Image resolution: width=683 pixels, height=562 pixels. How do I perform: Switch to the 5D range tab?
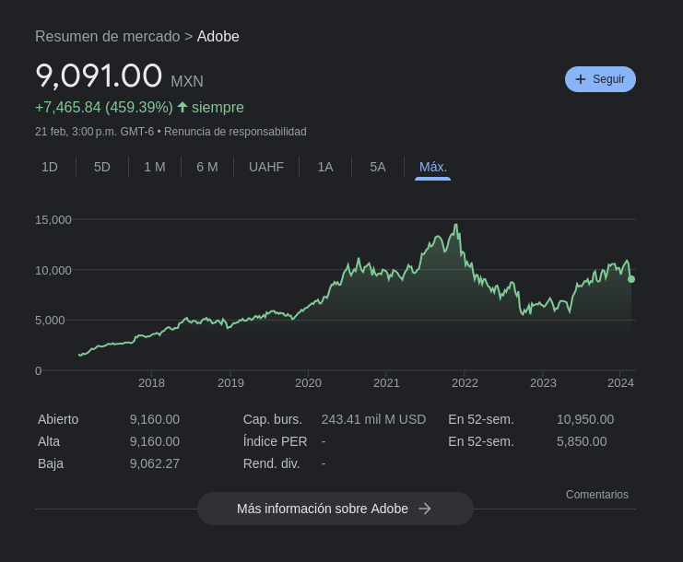click(x=102, y=167)
